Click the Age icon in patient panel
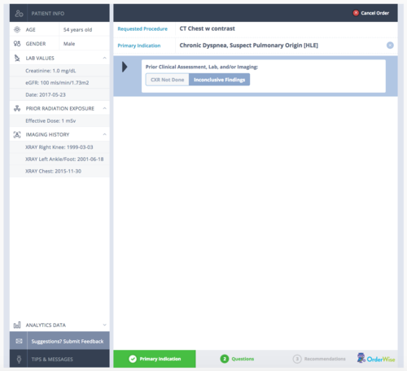The width and height of the screenshot is (407, 371). 17,29
